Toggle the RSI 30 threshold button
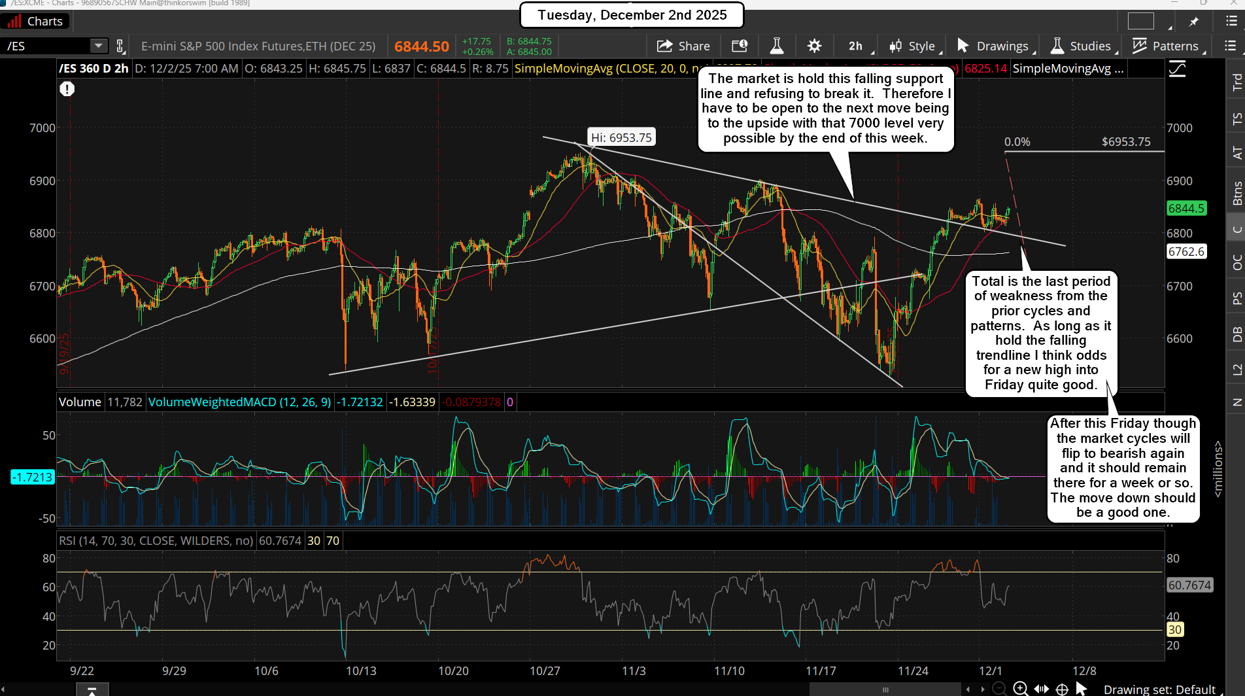The image size is (1245, 696). 314,541
